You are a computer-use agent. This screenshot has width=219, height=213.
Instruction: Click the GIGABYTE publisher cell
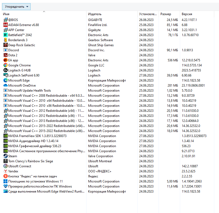click(x=95, y=20)
